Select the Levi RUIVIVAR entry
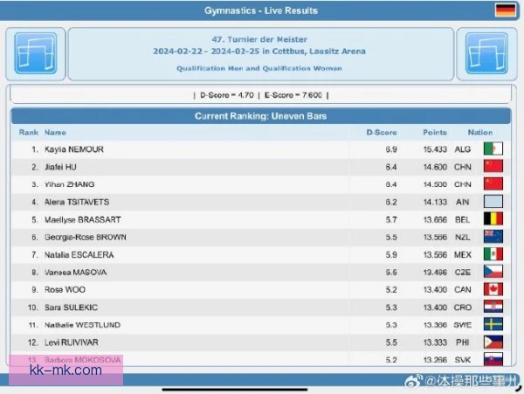This screenshot has width=524, height=394. [72, 342]
